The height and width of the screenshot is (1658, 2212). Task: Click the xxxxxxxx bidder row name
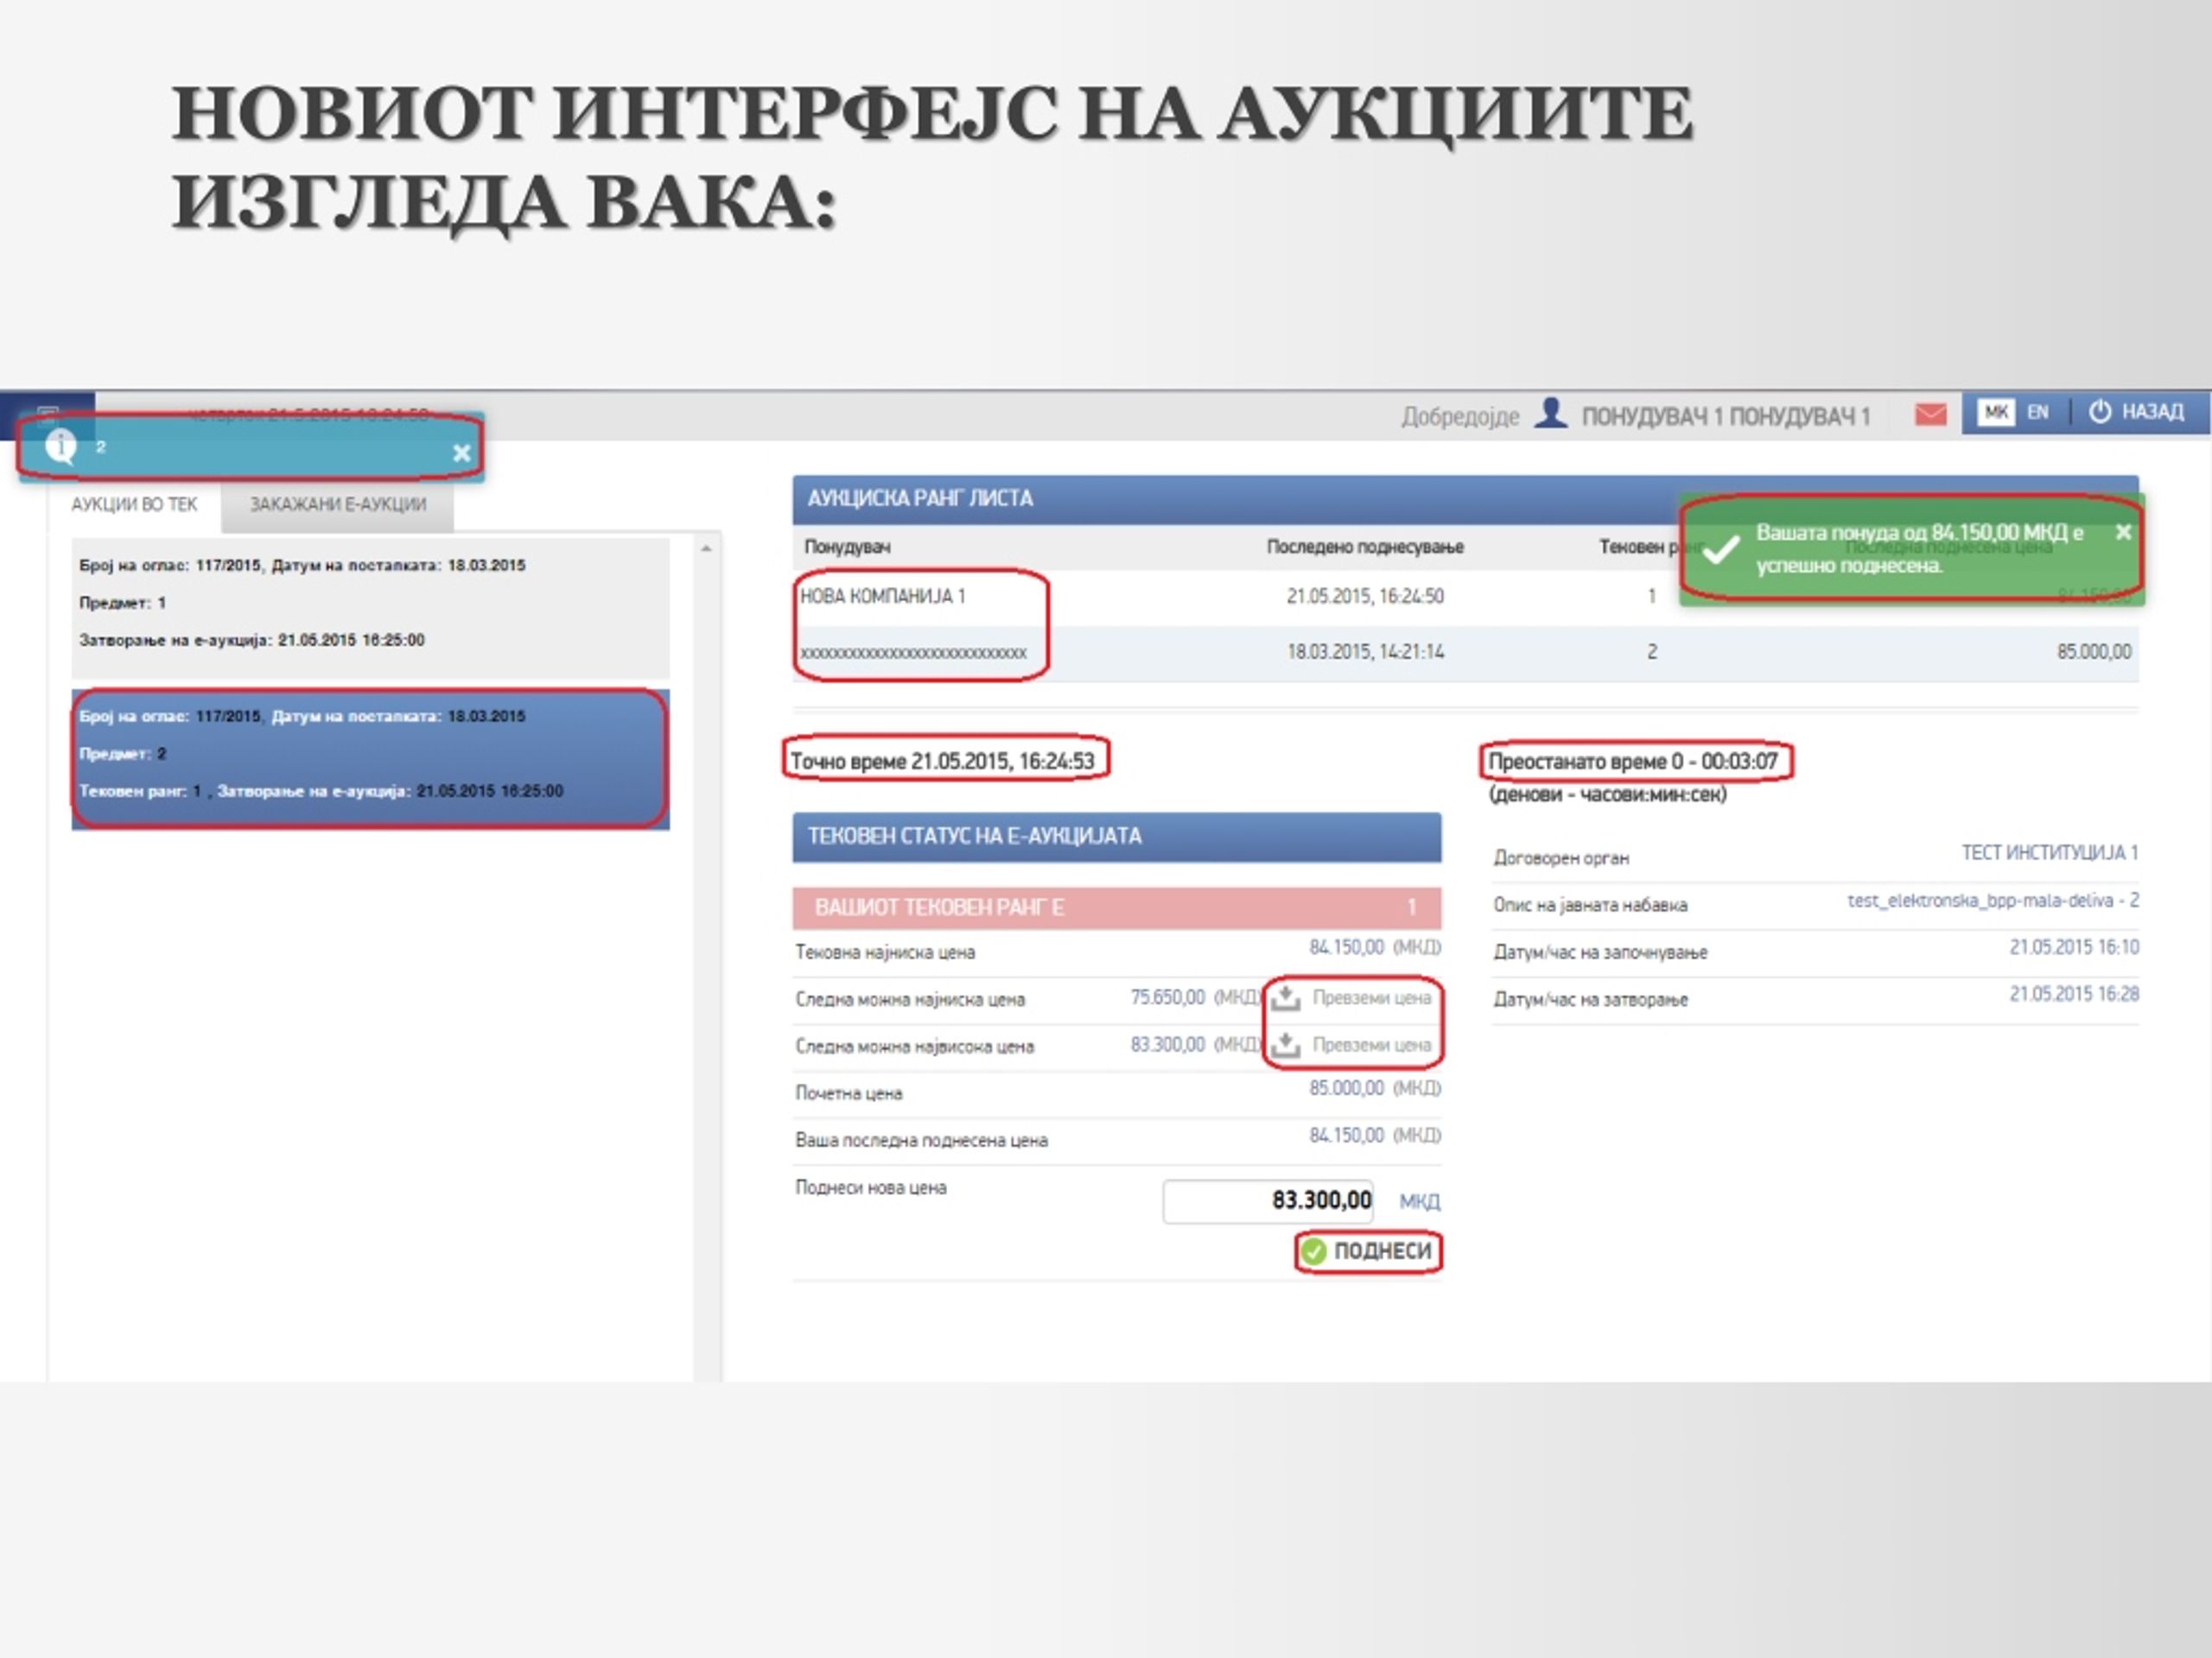pos(913,653)
